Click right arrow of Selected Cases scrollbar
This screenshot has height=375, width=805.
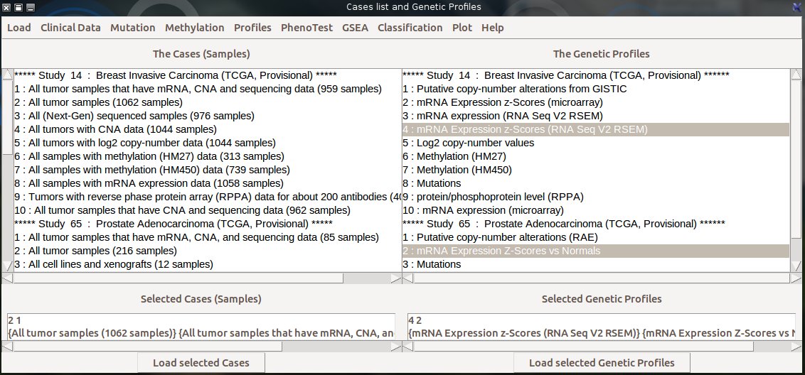pyautogui.click(x=395, y=347)
